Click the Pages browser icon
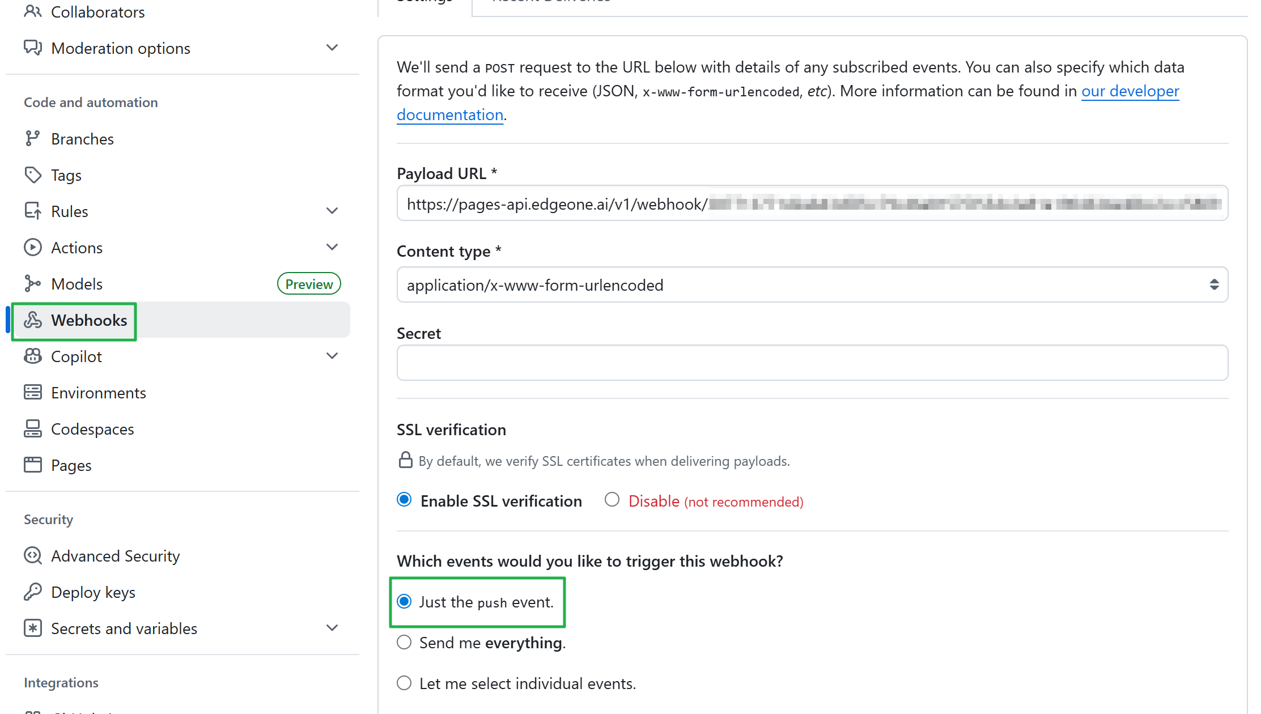 tap(32, 465)
